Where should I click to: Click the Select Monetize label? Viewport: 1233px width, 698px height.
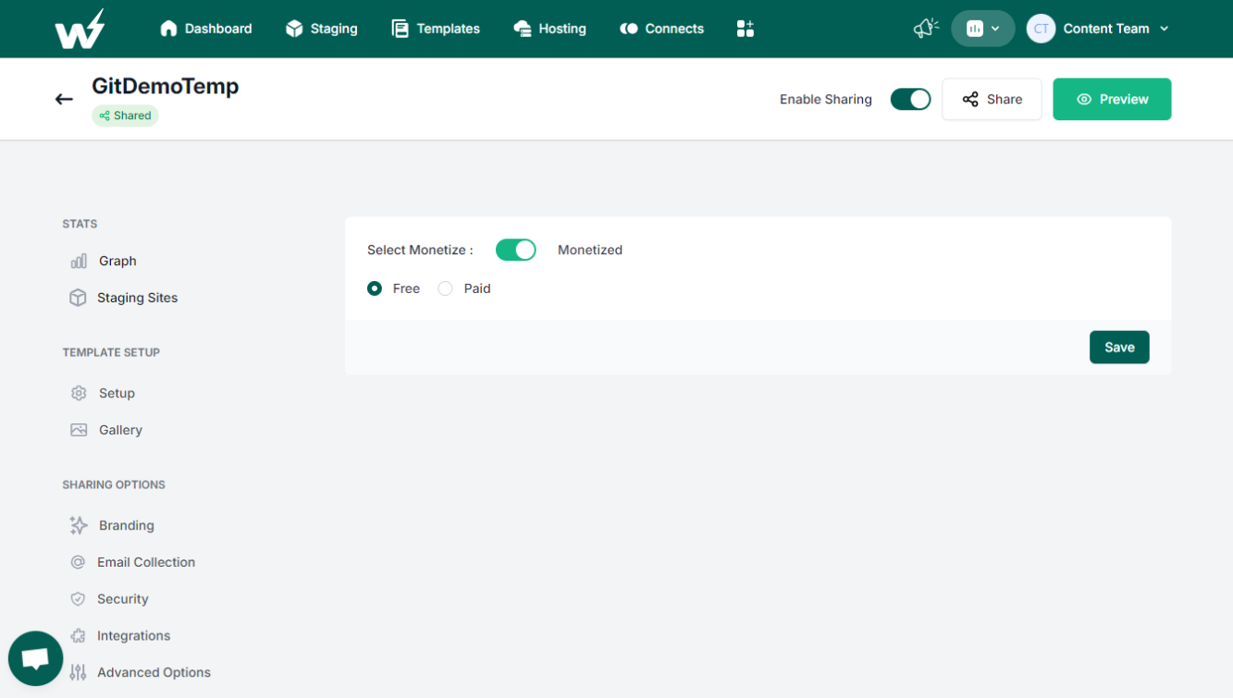point(420,250)
